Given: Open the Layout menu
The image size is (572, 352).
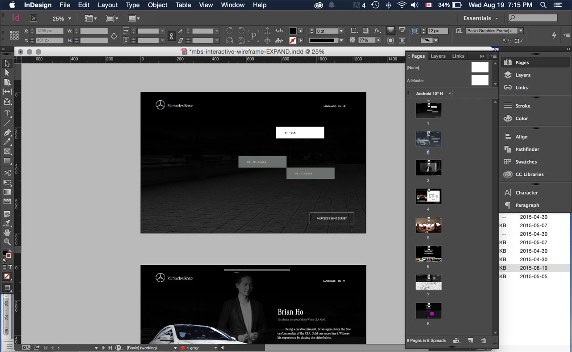Looking at the screenshot, I should click(x=108, y=5).
